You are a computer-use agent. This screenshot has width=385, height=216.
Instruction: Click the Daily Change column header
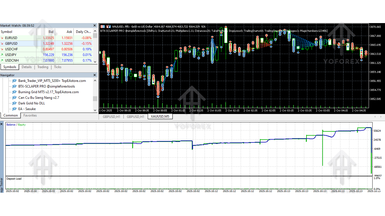(x=83, y=32)
